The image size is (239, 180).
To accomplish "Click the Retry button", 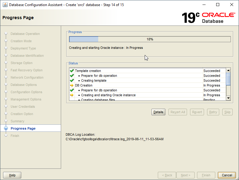I will tap(213, 112).
